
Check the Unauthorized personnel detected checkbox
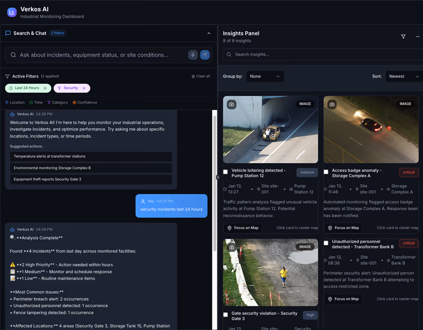coord(326,243)
